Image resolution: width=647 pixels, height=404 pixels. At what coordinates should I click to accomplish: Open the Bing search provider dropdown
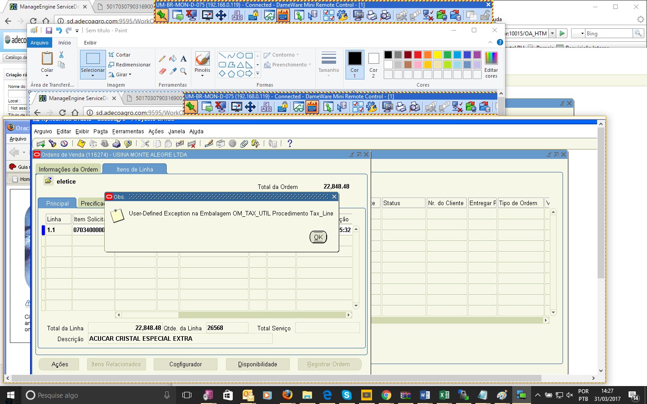[x=582, y=34]
